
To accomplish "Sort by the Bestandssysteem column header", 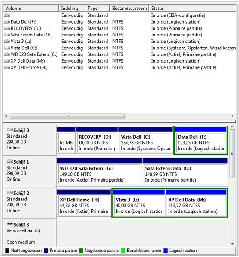I will click(129, 8).
